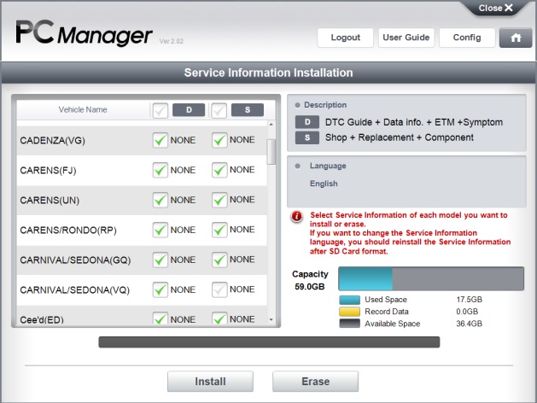Screen dimensions: 537x403
Task: Select the CADENZA(VG) vehicle row name
Action: pyautogui.click(x=52, y=140)
